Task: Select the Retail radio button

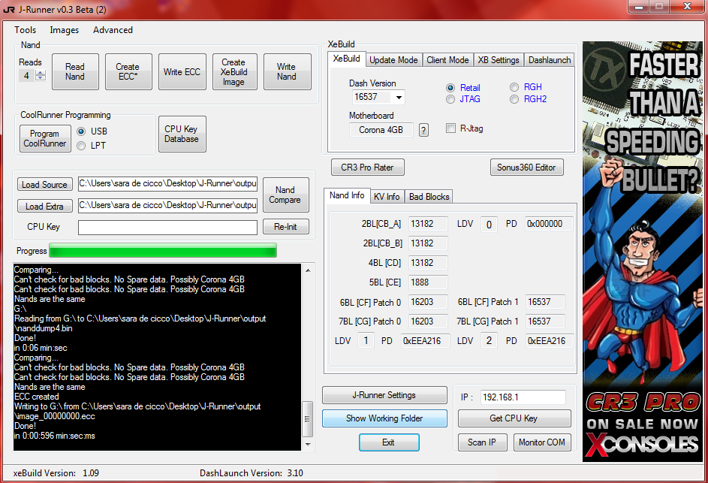Action: tap(450, 88)
